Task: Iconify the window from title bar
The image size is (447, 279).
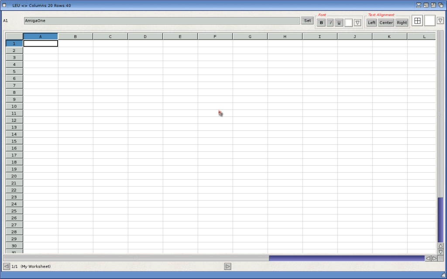Action: [419, 5]
